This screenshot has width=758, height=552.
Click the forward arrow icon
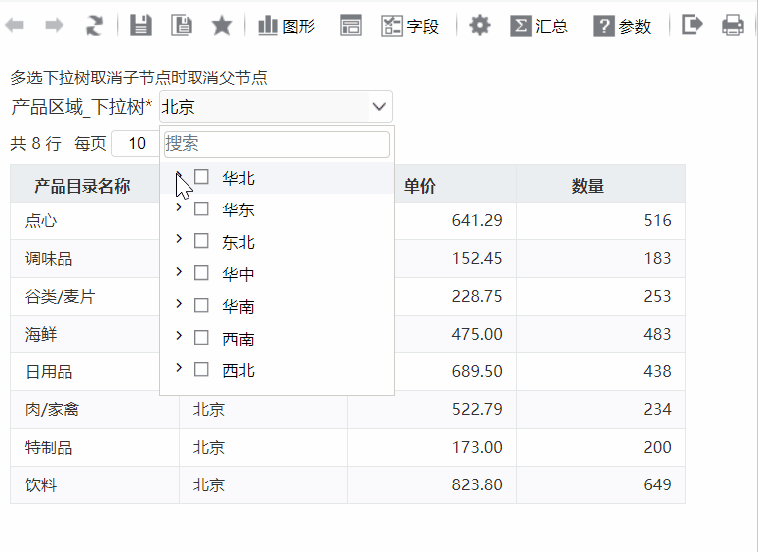[x=55, y=25]
